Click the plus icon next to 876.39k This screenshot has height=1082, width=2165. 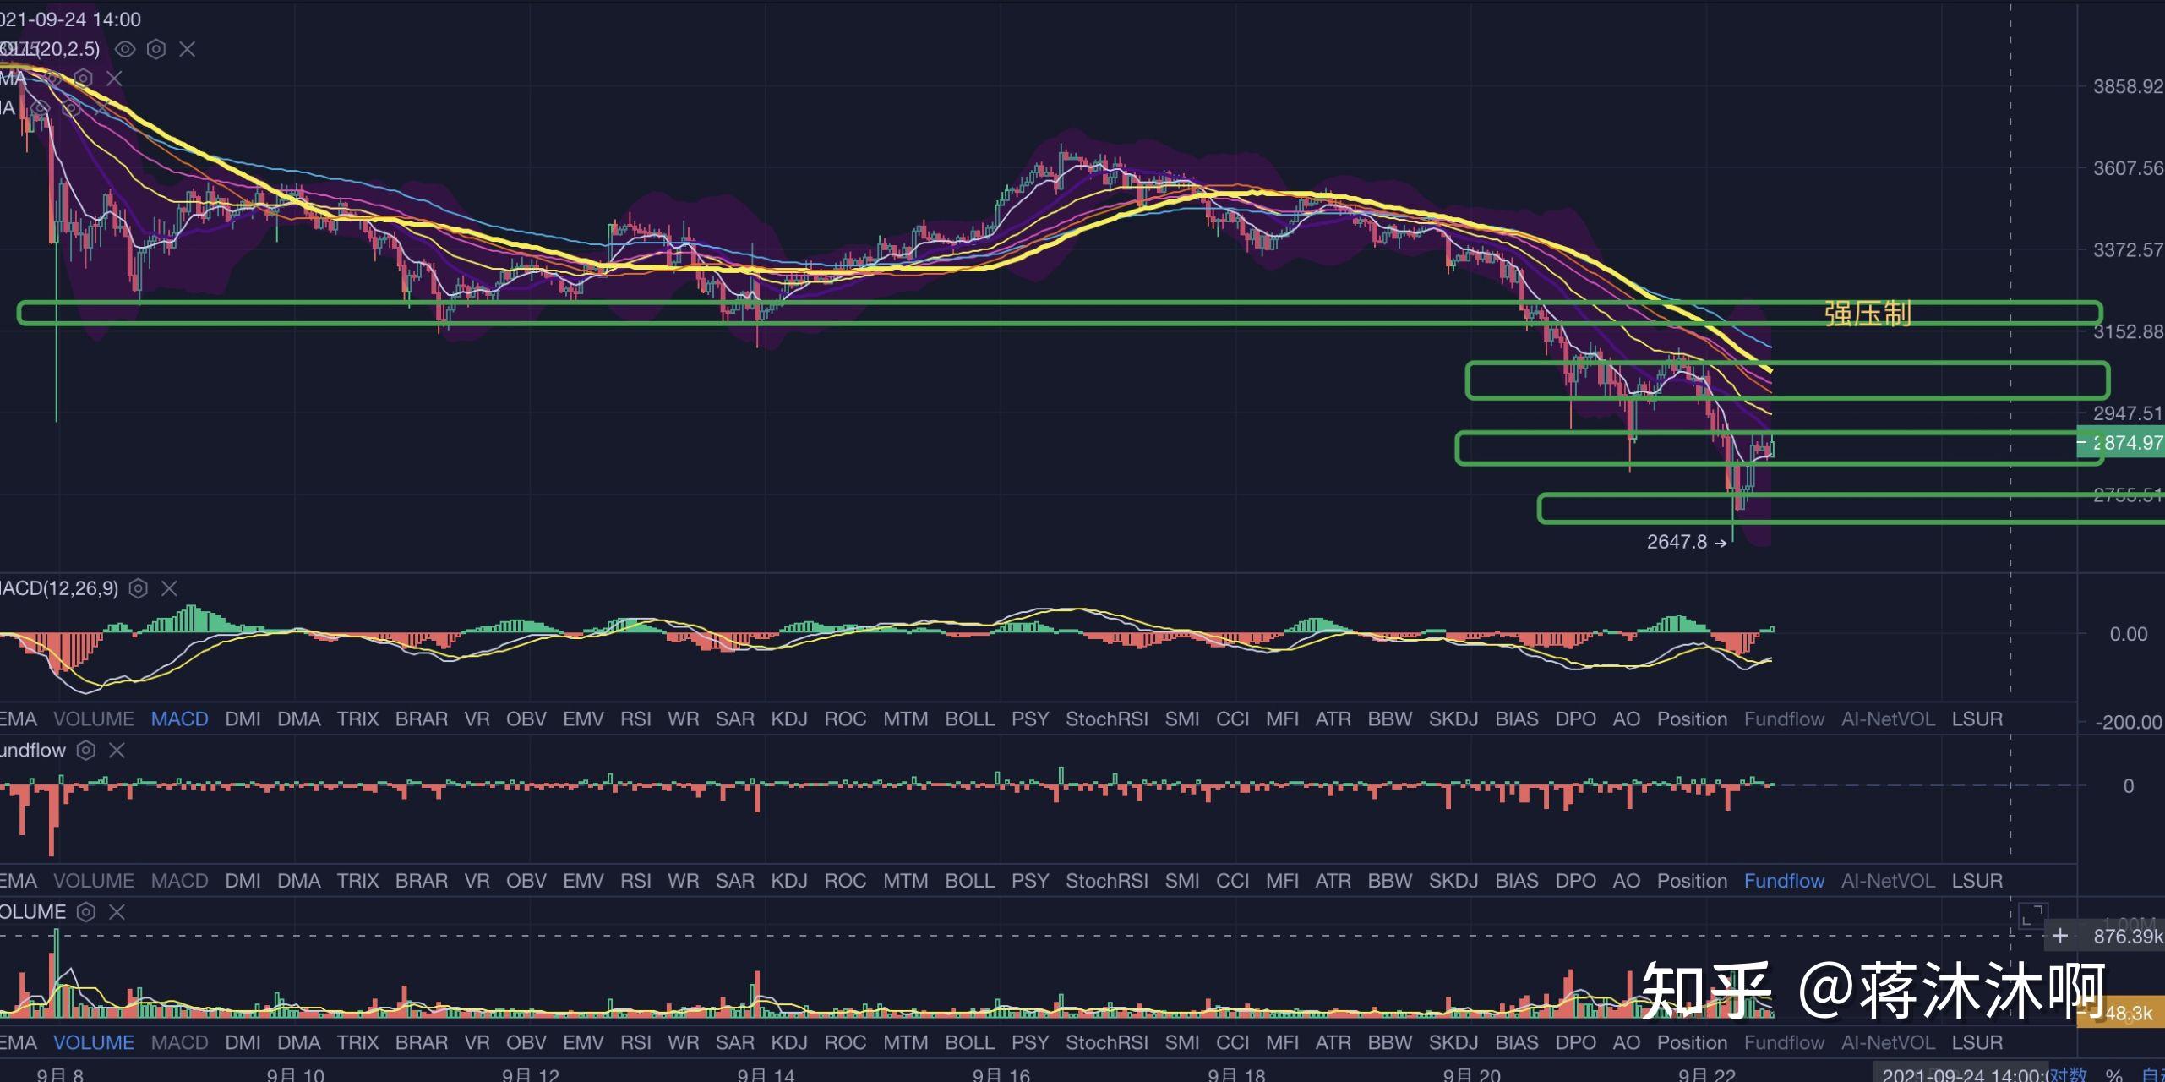[2060, 936]
